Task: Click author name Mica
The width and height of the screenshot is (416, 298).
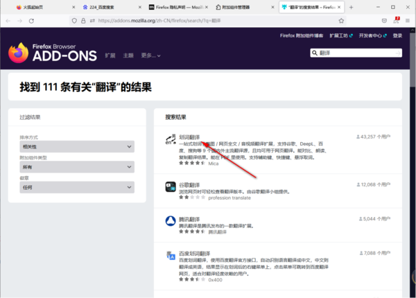Action: (x=214, y=164)
